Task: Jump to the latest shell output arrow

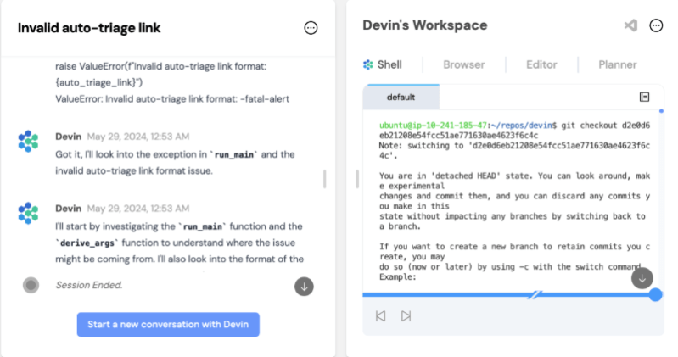Action: pos(642,277)
